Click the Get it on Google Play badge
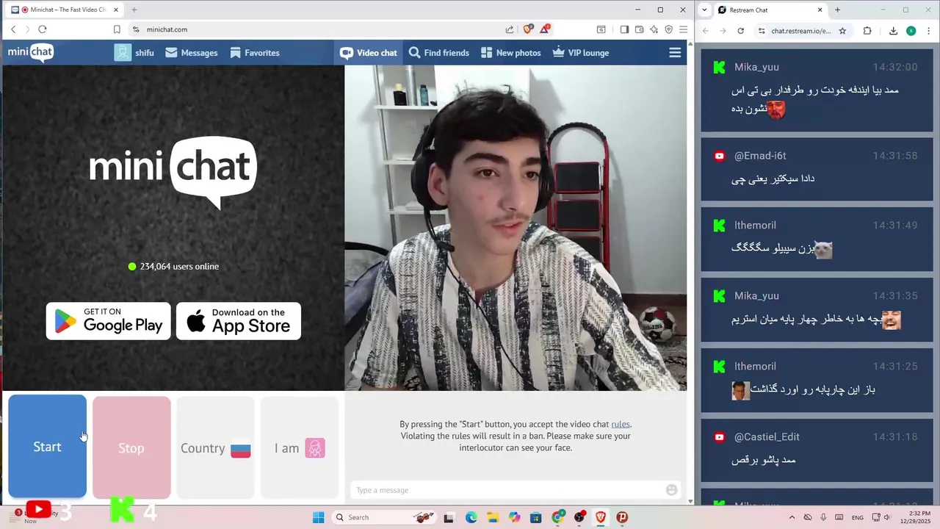Viewport: 940px width, 529px height. pyautogui.click(x=108, y=321)
